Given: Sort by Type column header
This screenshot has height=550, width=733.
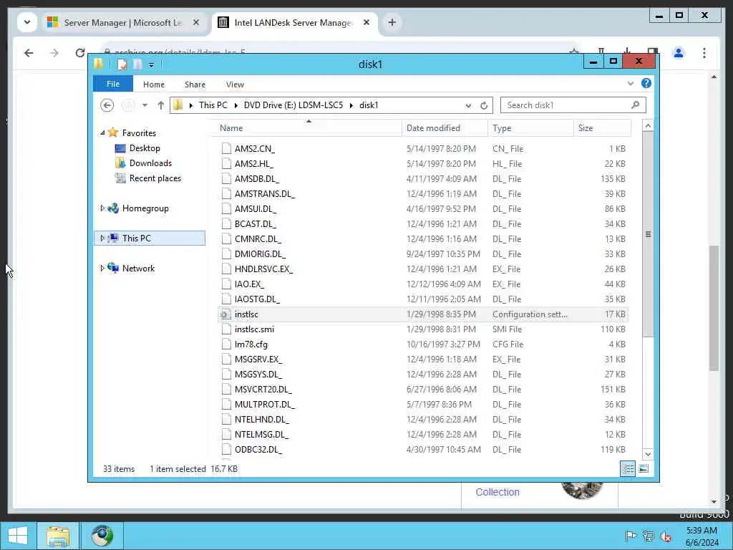Looking at the screenshot, I should click(x=530, y=128).
